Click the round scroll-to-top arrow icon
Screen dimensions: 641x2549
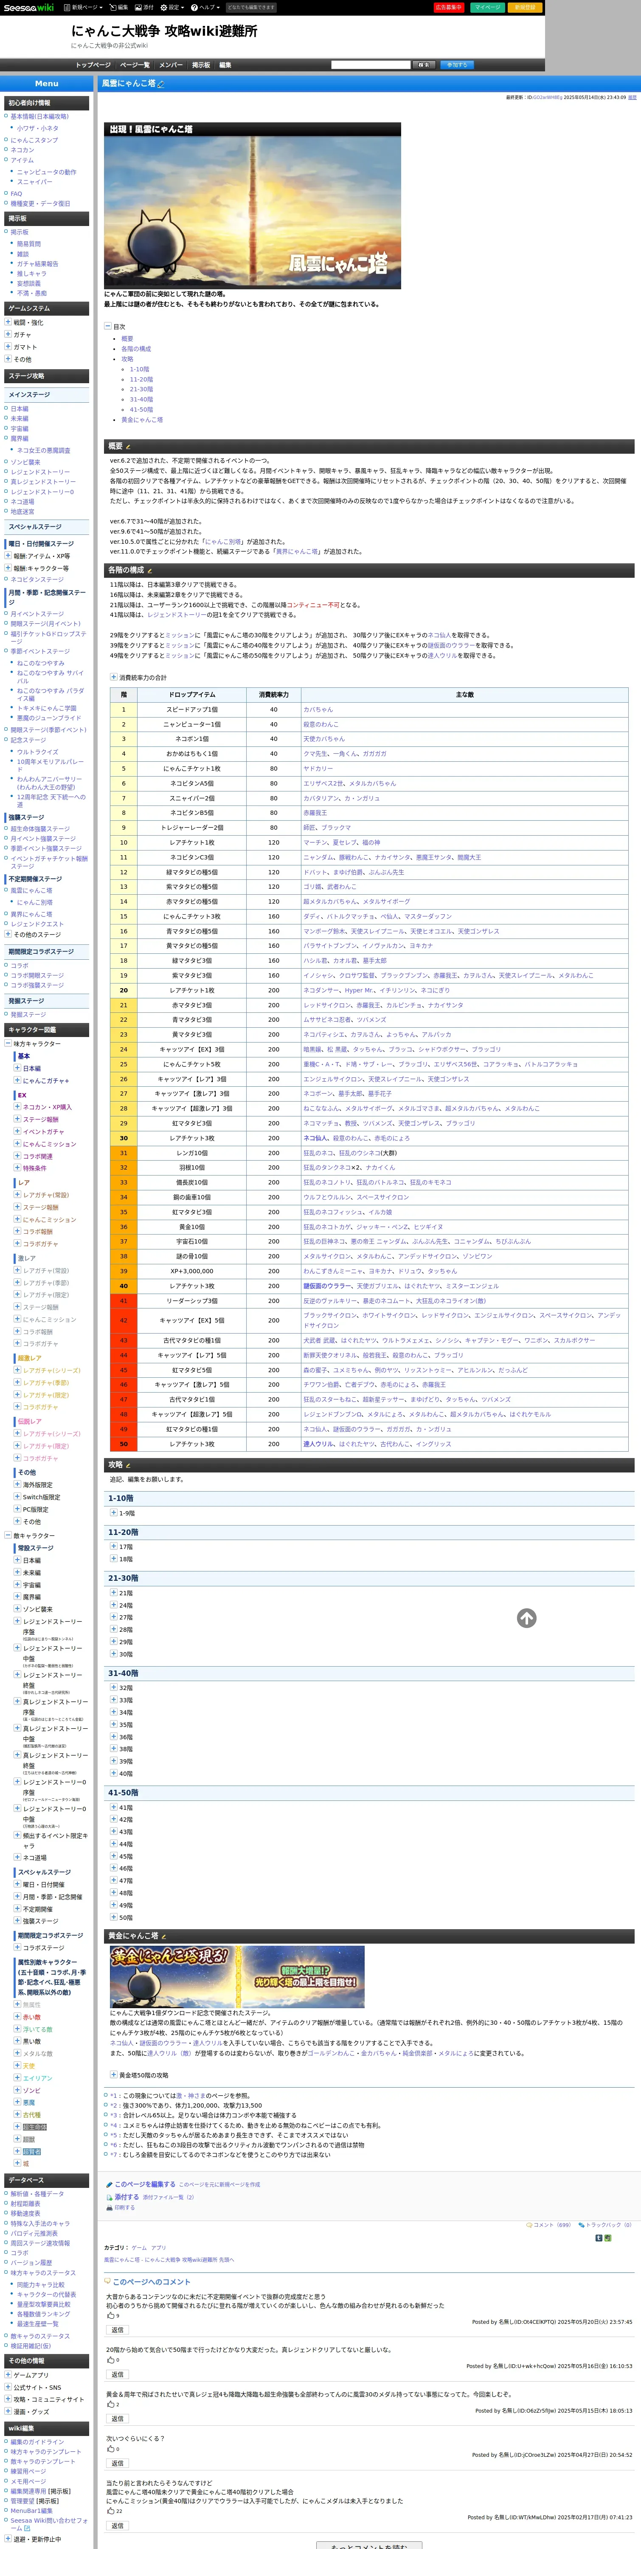pos(526,1618)
